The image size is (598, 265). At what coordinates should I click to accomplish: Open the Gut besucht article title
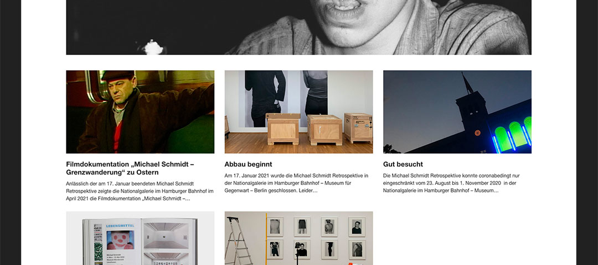[x=403, y=165]
